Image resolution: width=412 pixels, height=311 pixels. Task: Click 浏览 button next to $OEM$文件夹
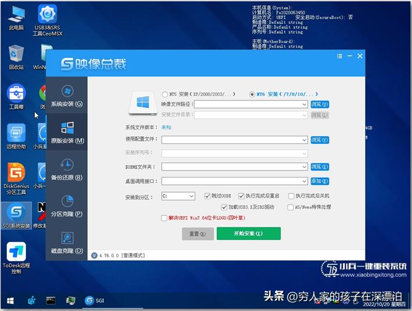click(x=320, y=167)
